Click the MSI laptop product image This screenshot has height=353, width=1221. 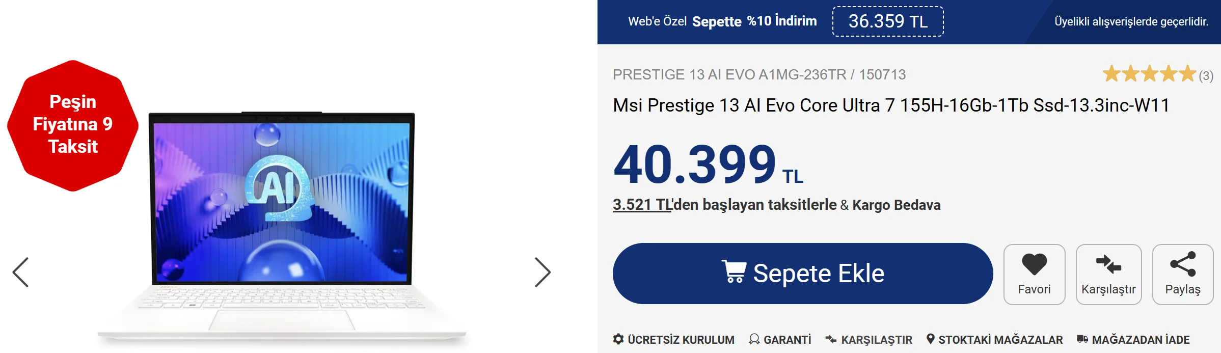[282, 224]
